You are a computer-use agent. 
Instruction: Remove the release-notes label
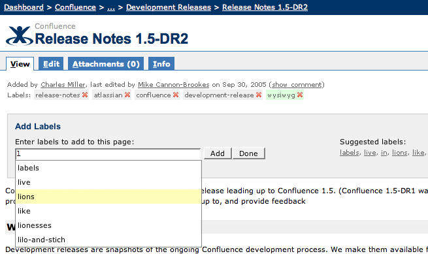click(x=85, y=95)
